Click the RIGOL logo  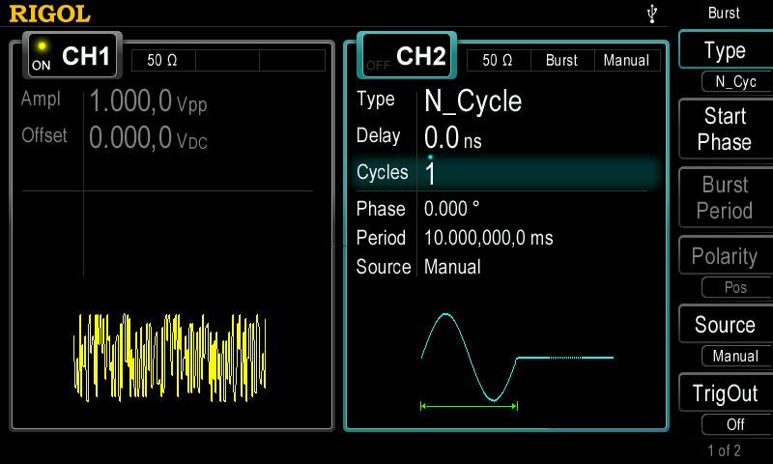(x=50, y=14)
